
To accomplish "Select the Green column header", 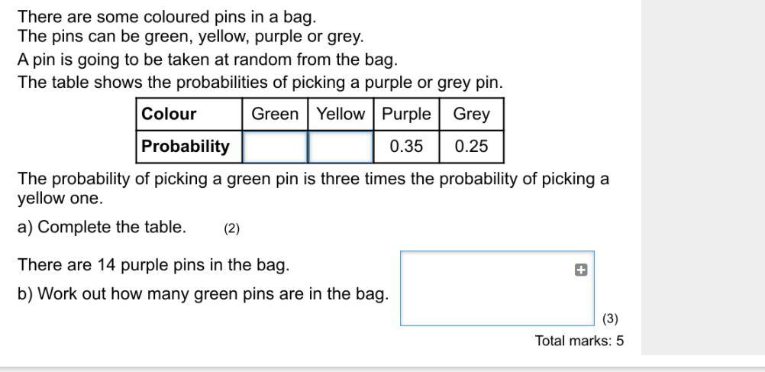I will tap(275, 115).
